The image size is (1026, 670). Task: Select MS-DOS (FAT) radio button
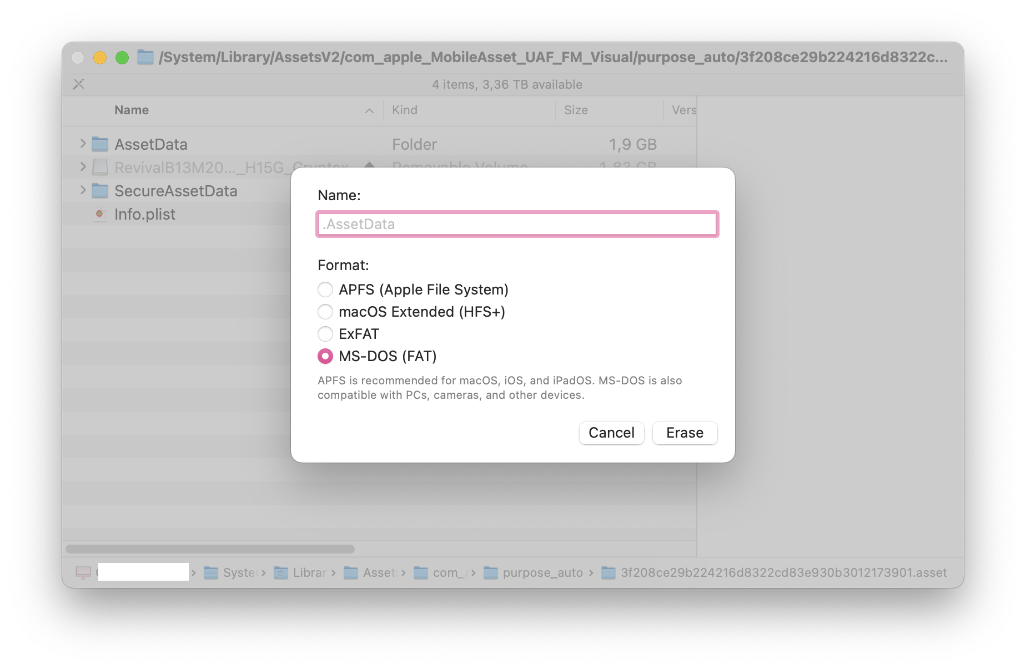pos(325,356)
